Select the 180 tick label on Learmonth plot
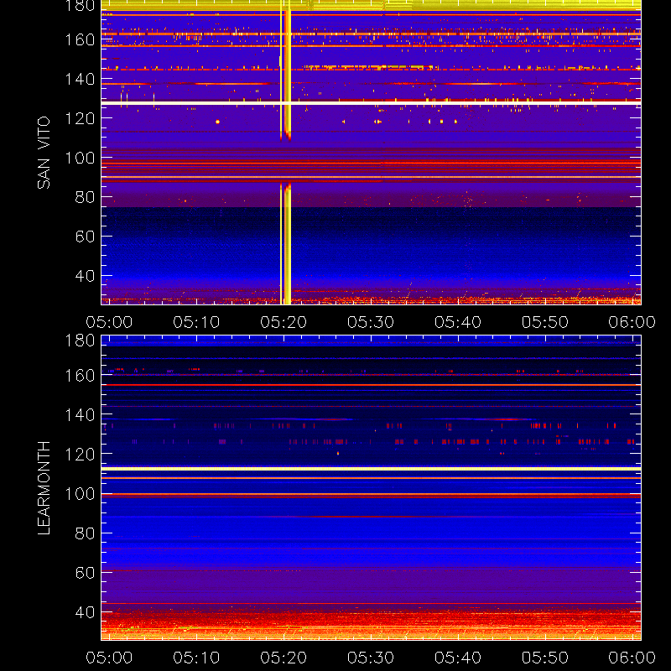The height and width of the screenshot is (671, 671). coord(80,341)
